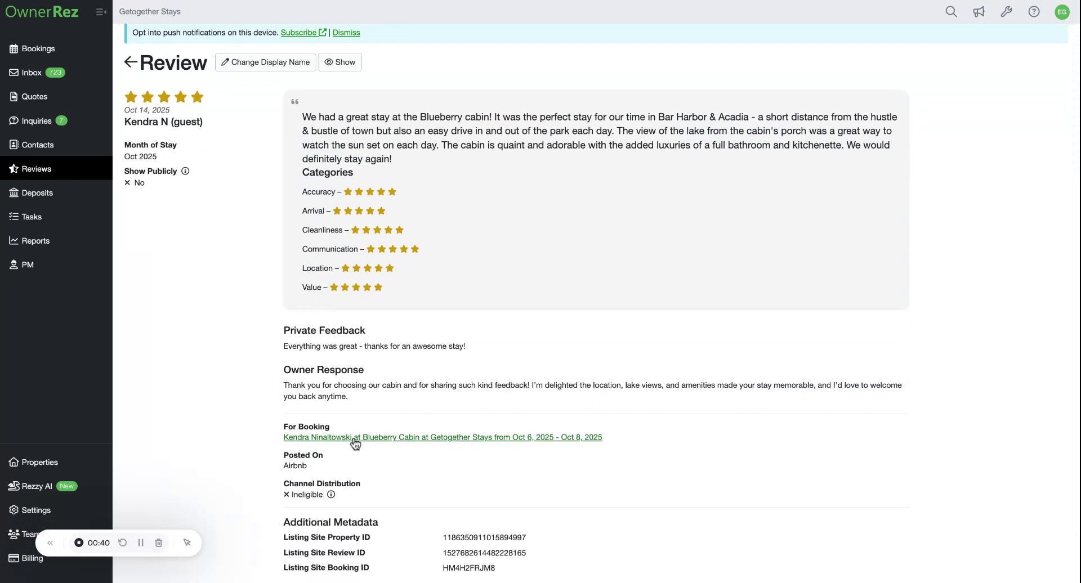Click the help question mark icon

[x=1034, y=12]
